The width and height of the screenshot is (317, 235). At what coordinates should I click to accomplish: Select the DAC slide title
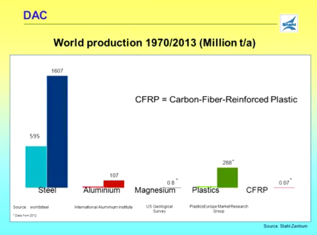tap(35, 15)
